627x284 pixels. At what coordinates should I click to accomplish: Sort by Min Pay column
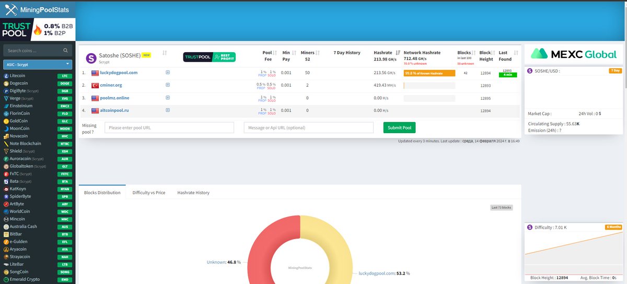point(294,53)
